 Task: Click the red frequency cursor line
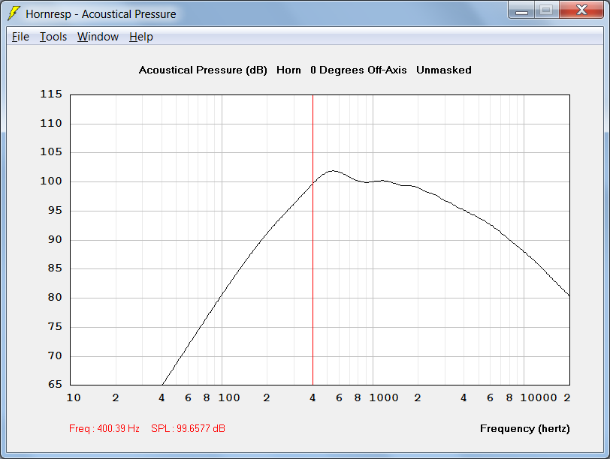[x=313, y=239]
